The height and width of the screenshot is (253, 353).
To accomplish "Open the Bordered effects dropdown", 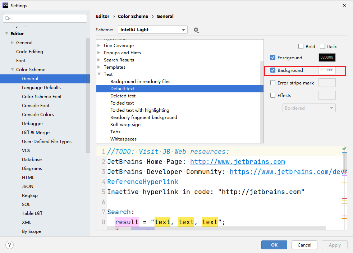I will pos(309,108).
